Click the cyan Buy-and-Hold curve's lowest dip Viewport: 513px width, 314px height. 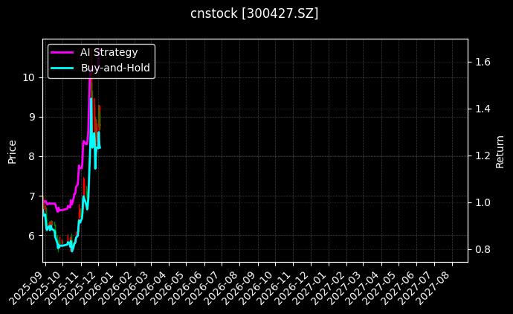pos(71,250)
